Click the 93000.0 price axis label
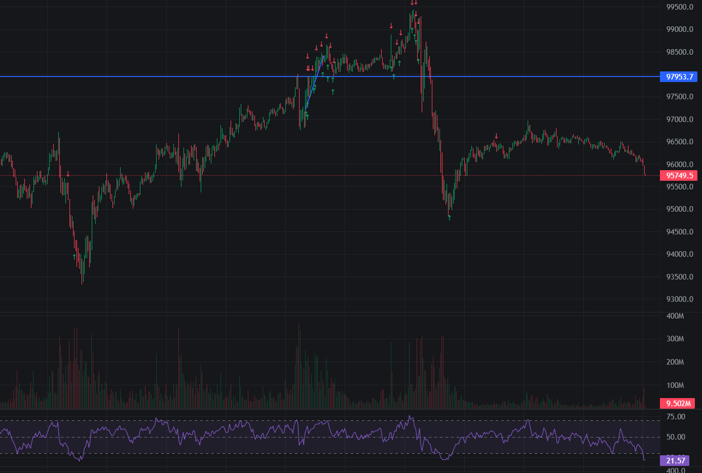This screenshot has height=473, width=702. (680, 299)
